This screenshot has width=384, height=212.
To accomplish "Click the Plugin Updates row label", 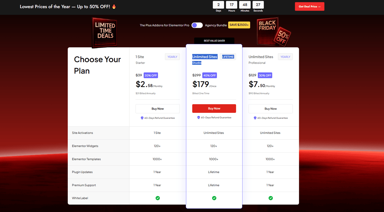I will 82,172.
